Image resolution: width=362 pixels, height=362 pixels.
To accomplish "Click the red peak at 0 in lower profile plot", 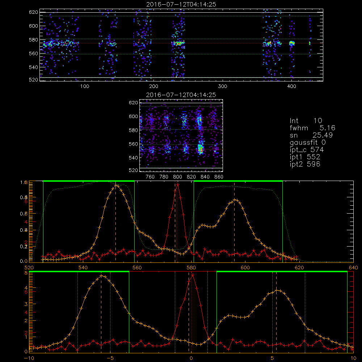I will (x=193, y=275).
